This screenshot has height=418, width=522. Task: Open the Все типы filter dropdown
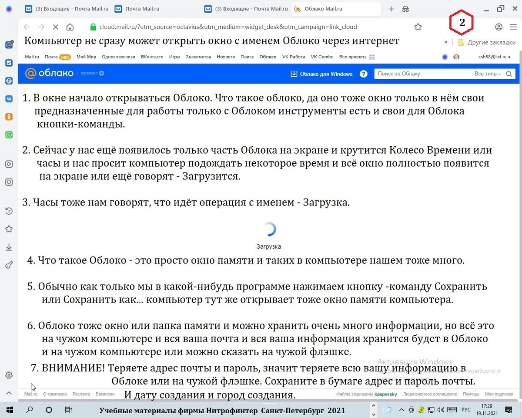pyautogui.click(x=487, y=74)
